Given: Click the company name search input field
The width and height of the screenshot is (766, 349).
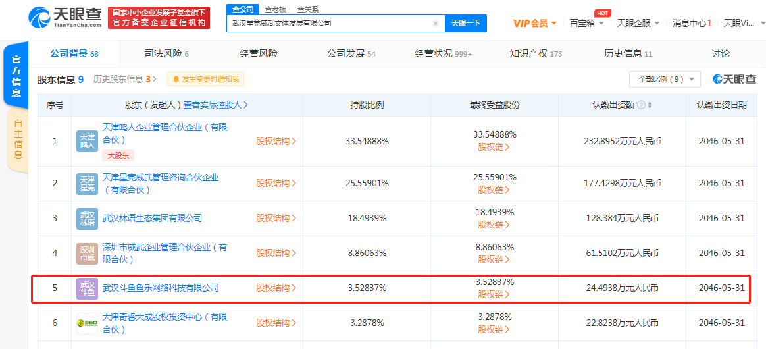Looking at the screenshot, I should (x=329, y=23).
